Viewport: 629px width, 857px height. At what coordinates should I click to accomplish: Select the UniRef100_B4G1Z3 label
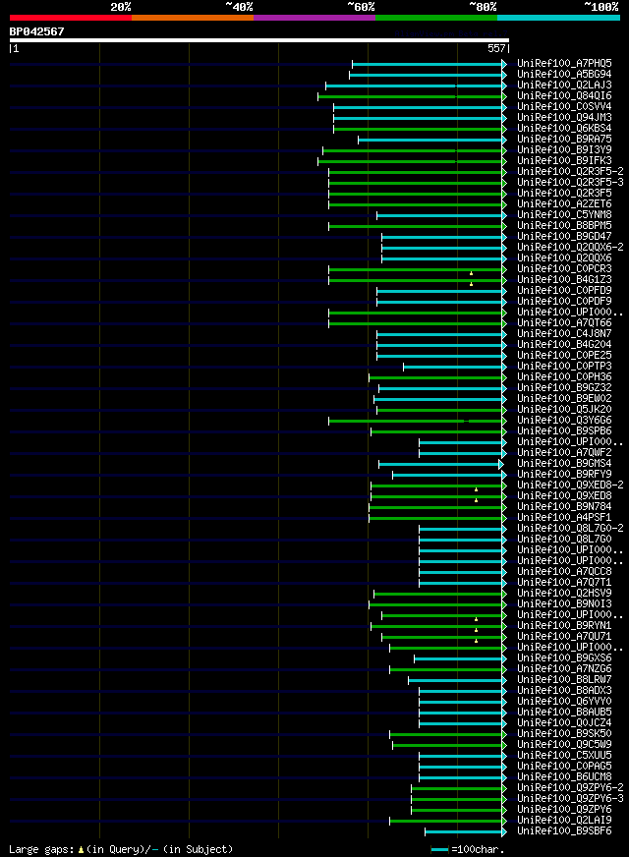point(564,280)
